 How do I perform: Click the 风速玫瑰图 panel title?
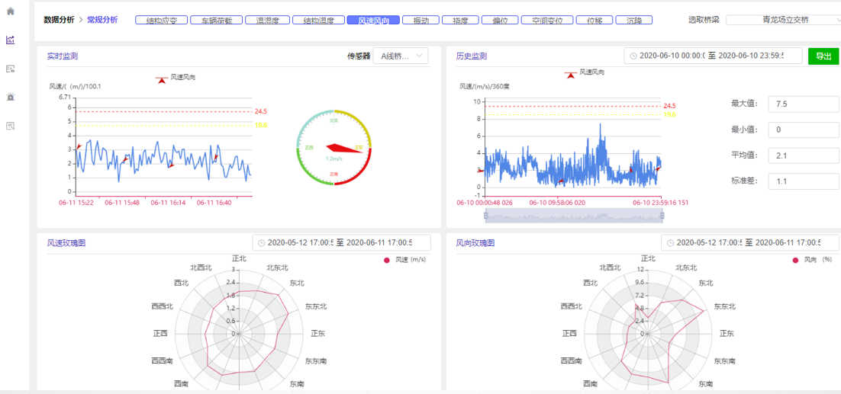66,243
